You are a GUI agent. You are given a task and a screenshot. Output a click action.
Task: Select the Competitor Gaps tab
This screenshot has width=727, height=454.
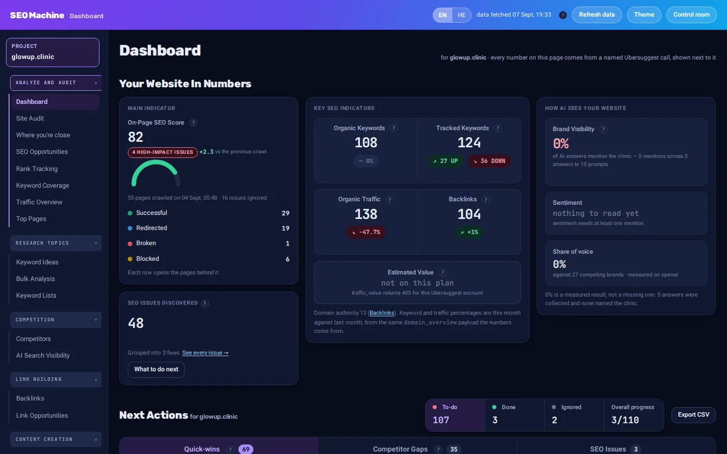pyautogui.click(x=417, y=446)
